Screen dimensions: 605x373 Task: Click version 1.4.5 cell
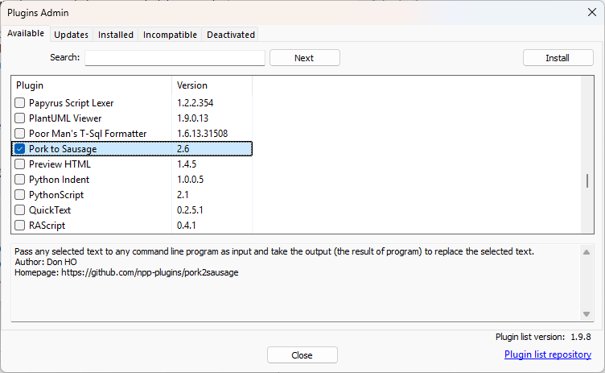click(187, 164)
